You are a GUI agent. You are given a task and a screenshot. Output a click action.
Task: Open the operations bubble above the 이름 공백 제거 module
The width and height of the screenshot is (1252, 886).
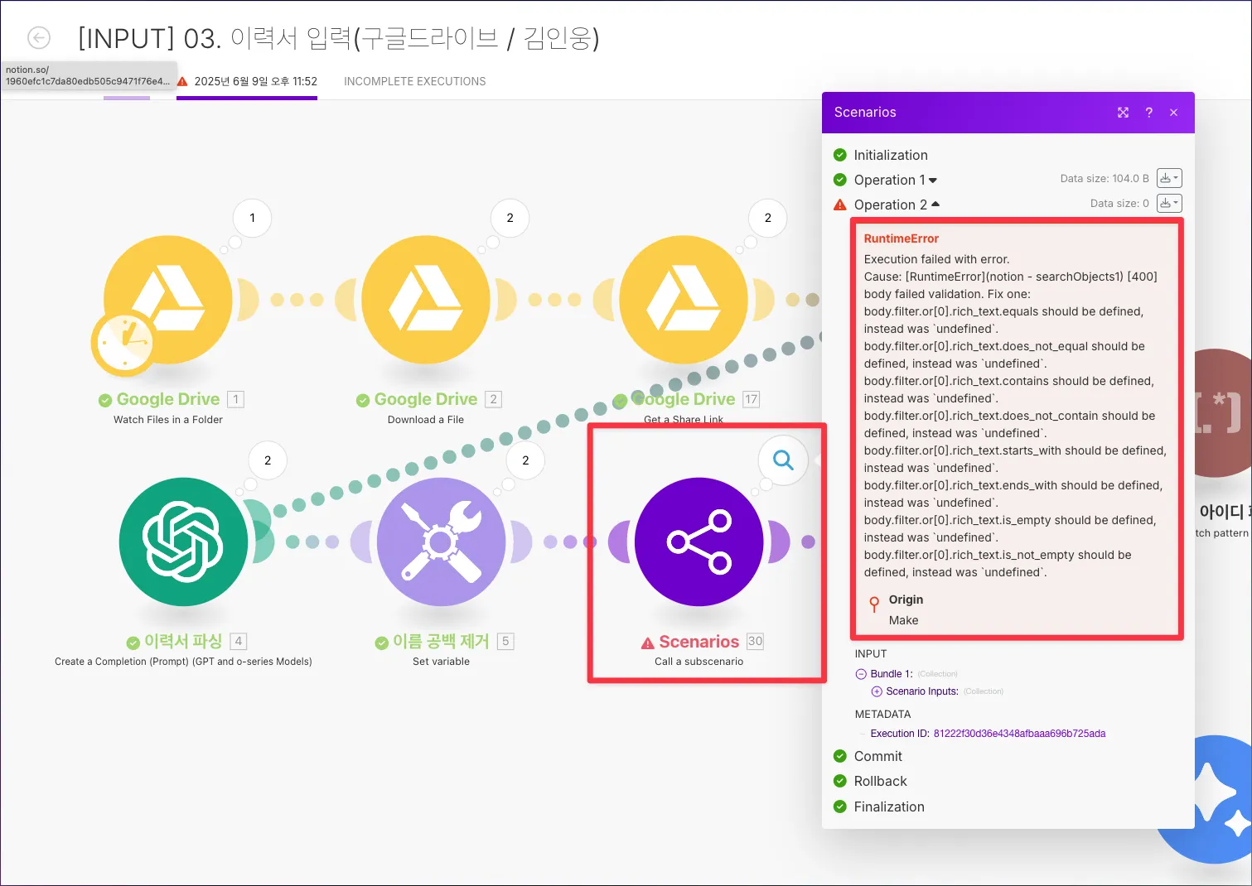(525, 460)
